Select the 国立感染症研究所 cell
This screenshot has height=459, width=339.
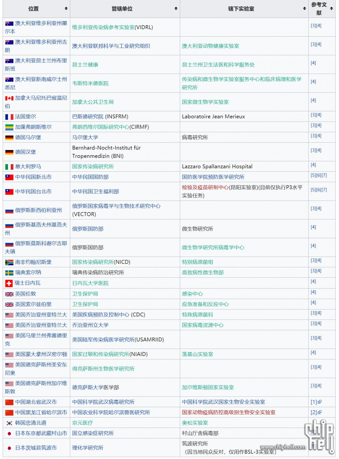point(125,433)
